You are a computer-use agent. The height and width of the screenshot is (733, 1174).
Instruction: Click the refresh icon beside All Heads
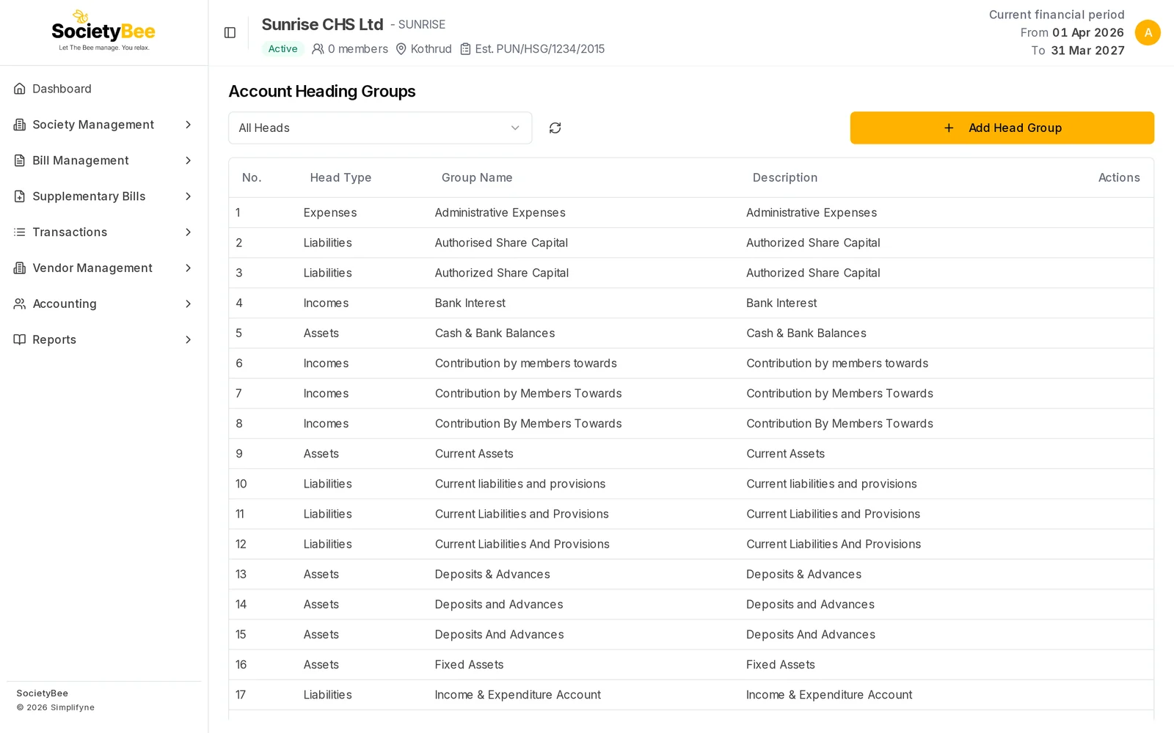[x=555, y=128]
